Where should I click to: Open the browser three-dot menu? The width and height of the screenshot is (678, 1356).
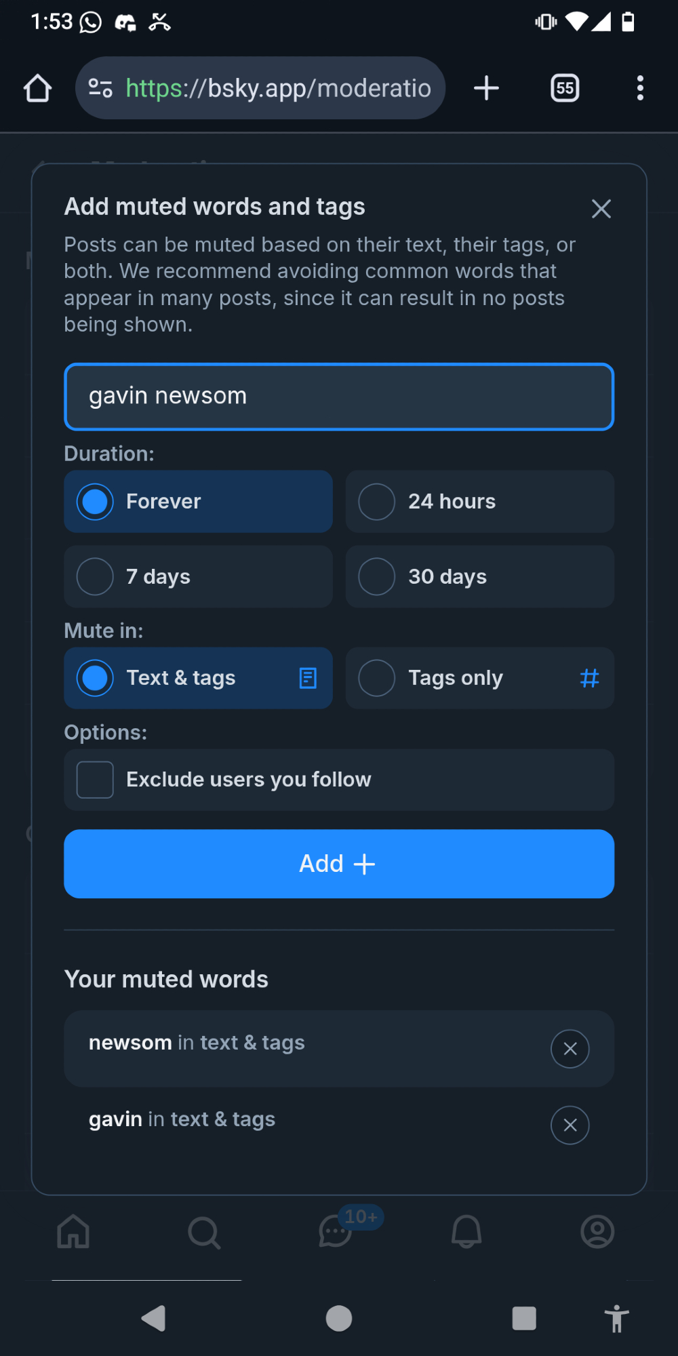[x=640, y=88]
